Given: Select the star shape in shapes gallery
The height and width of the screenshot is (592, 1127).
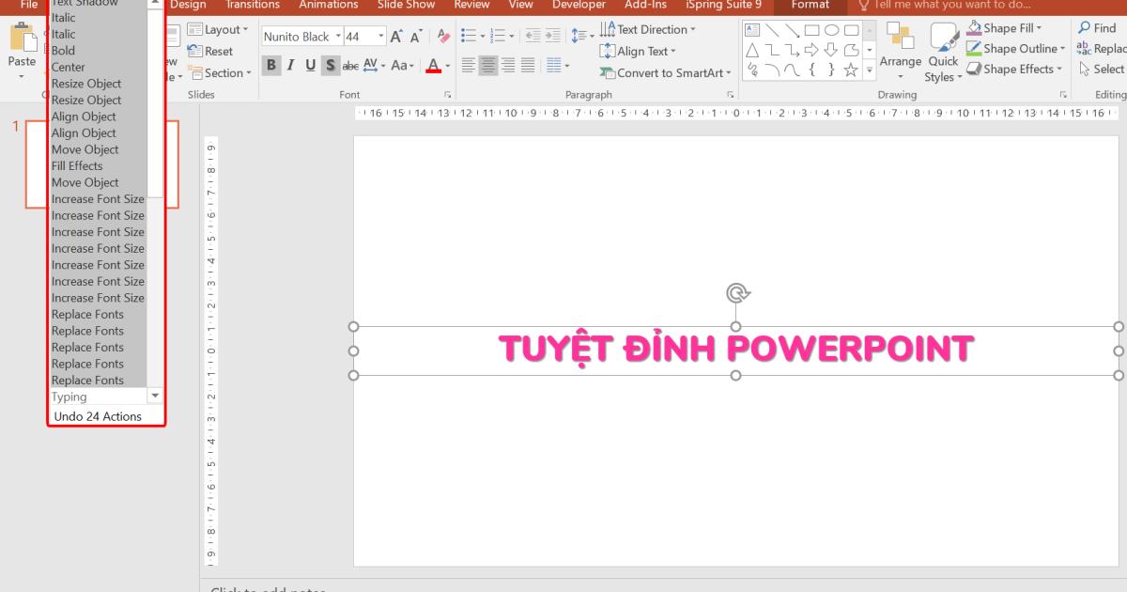Looking at the screenshot, I should [850, 70].
